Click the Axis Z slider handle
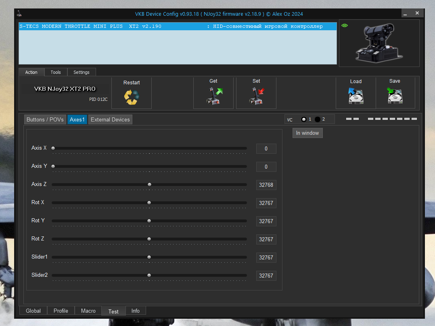The width and height of the screenshot is (435, 326). tap(150, 184)
